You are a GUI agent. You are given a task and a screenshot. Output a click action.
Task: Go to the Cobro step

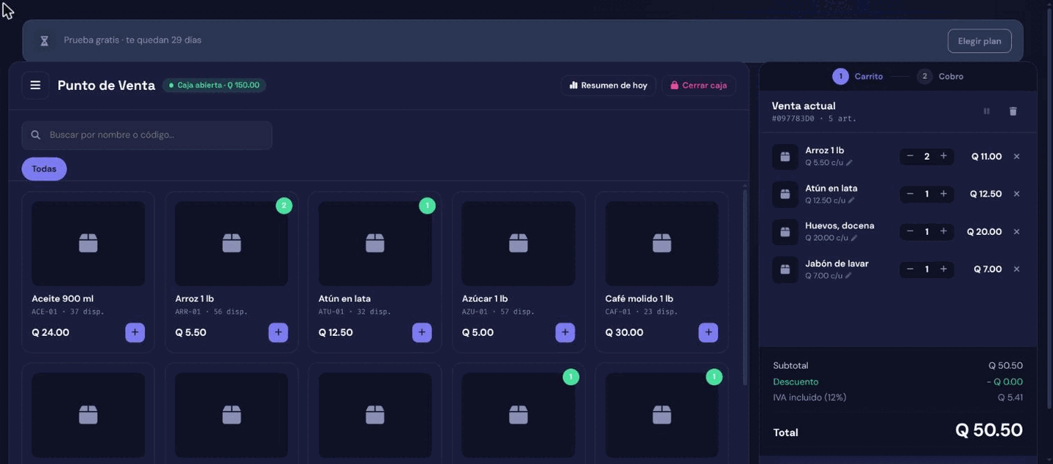(x=940, y=76)
